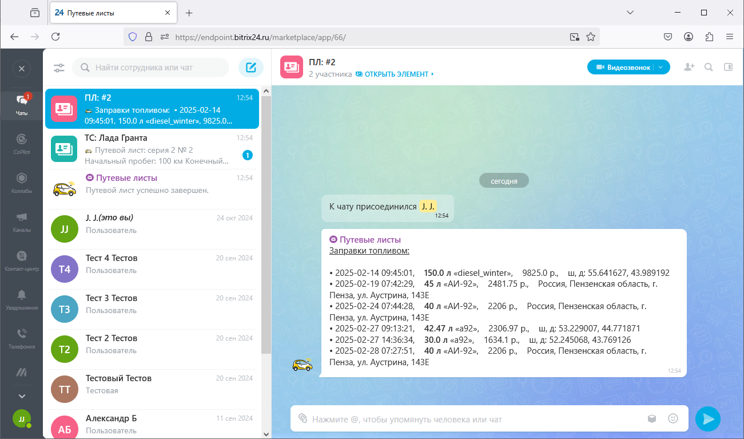Select the ПЛ: #2 chat
744x439 pixels.
pyautogui.click(x=152, y=109)
